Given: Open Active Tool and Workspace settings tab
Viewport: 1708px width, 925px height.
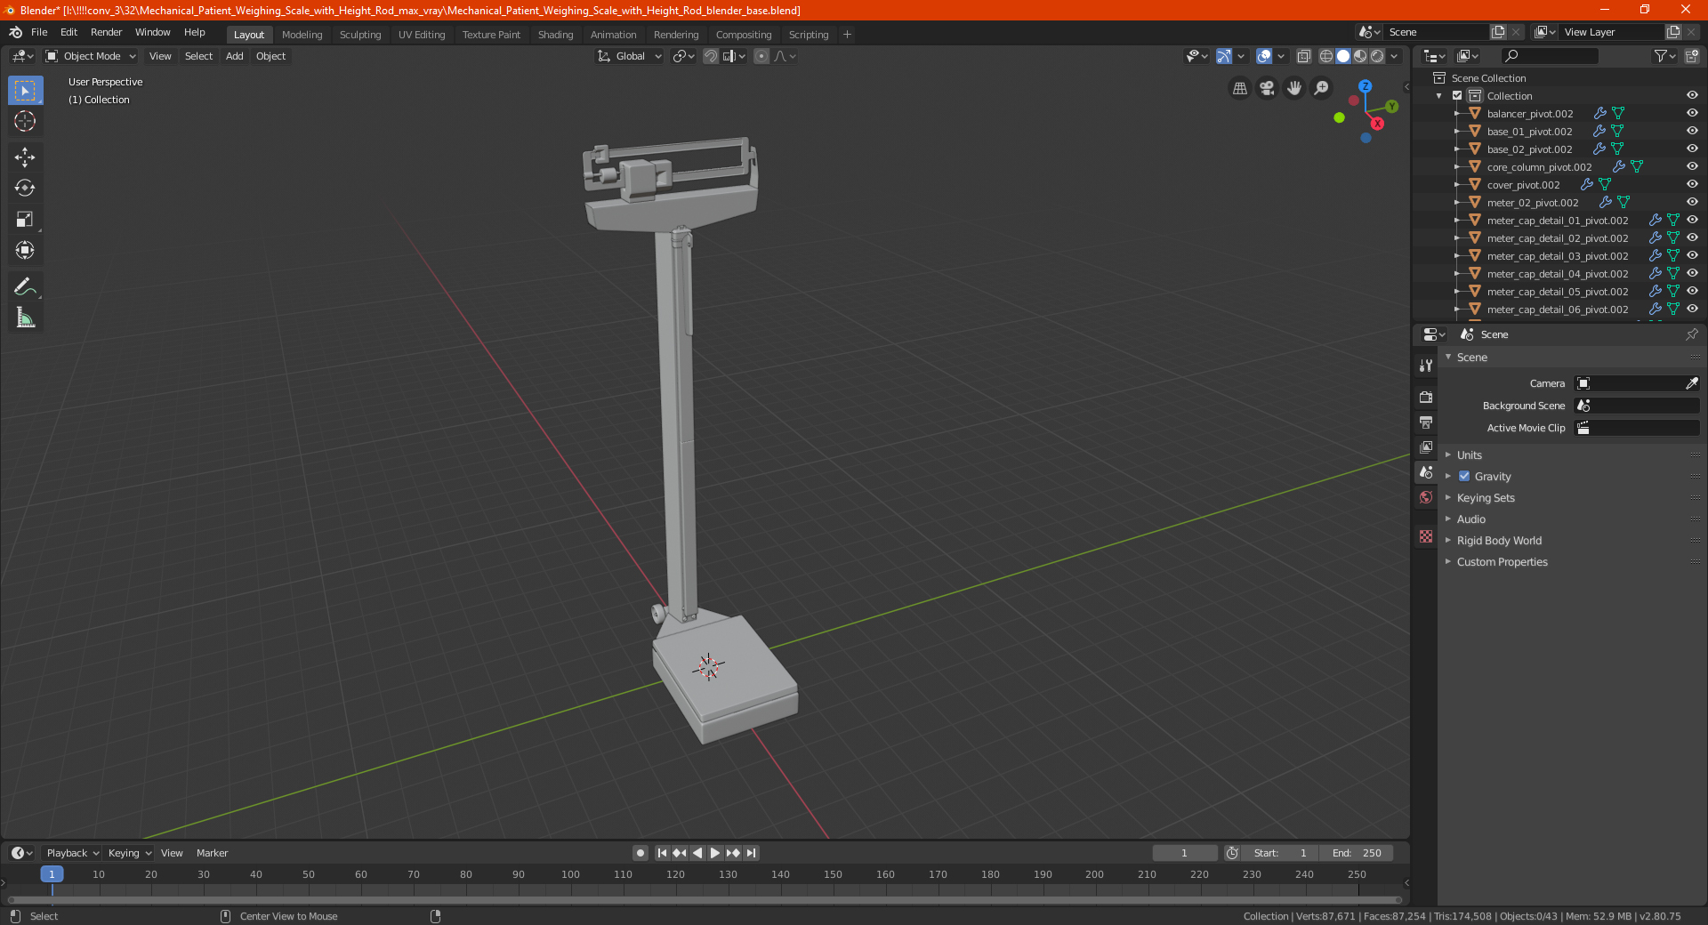Looking at the screenshot, I should point(1426,366).
